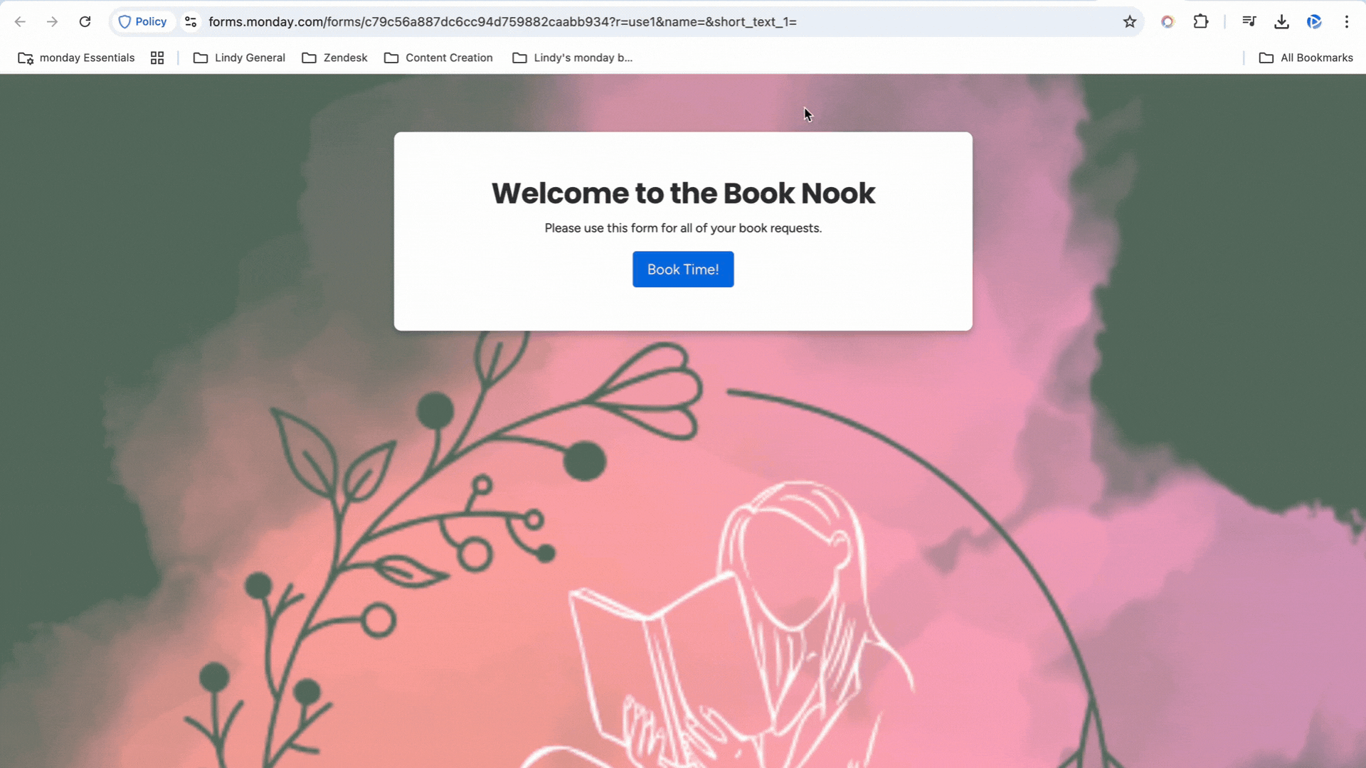The height and width of the screenshot is (768, 1366).
Task: Click the Book Time! button
Action: (683, 270)
